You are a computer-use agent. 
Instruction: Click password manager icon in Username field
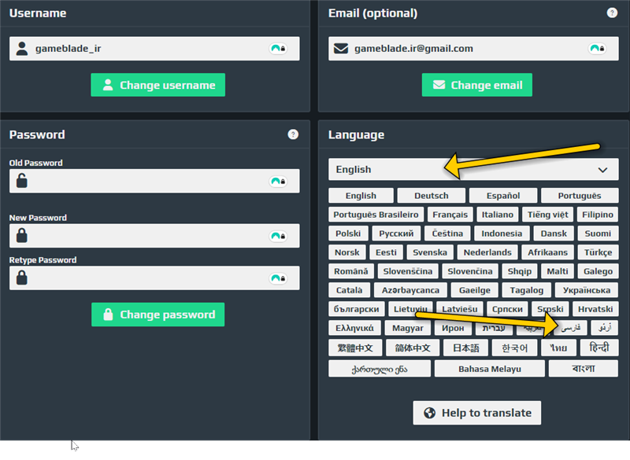[x=277, y=49]
